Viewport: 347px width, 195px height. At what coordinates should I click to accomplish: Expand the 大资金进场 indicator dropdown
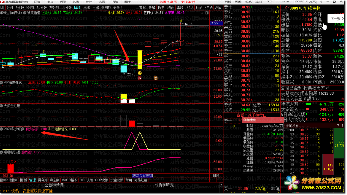(x=1, y=106)
